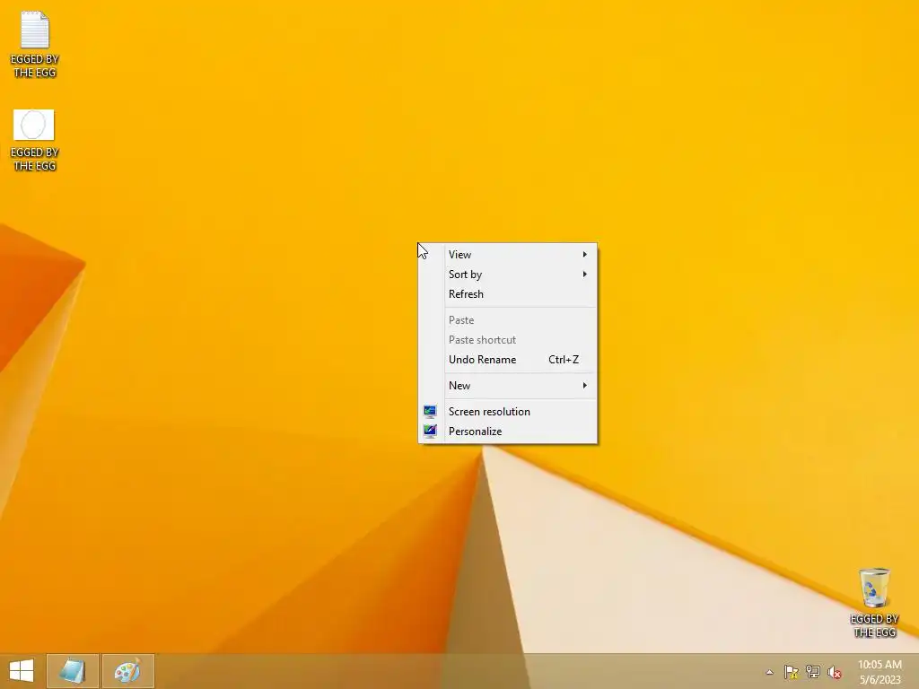
Task: Open the Windows Start button
Action: click(22, 671)
